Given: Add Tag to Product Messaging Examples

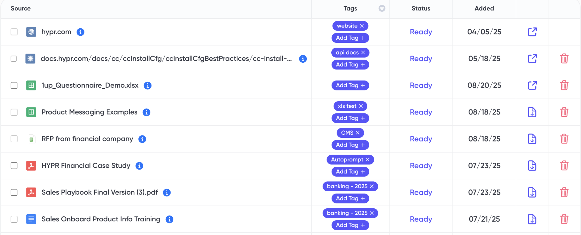Looking at the screenshot, I should [350, 118].
